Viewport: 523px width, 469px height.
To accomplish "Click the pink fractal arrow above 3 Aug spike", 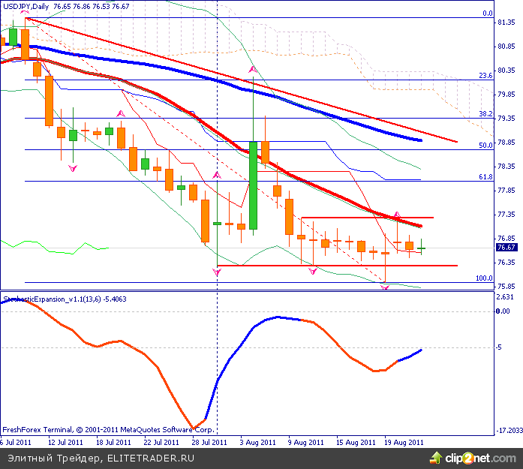I will [x=254, y=71].
